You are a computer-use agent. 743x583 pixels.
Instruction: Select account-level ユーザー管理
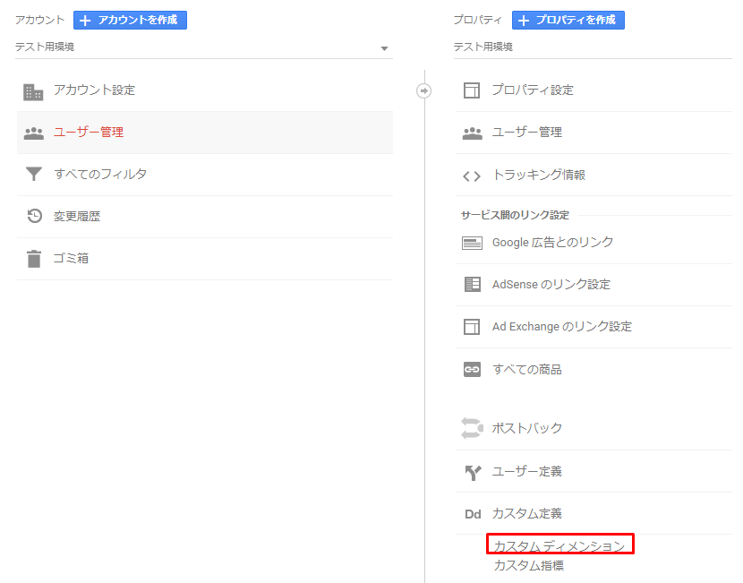pos(205,133)
